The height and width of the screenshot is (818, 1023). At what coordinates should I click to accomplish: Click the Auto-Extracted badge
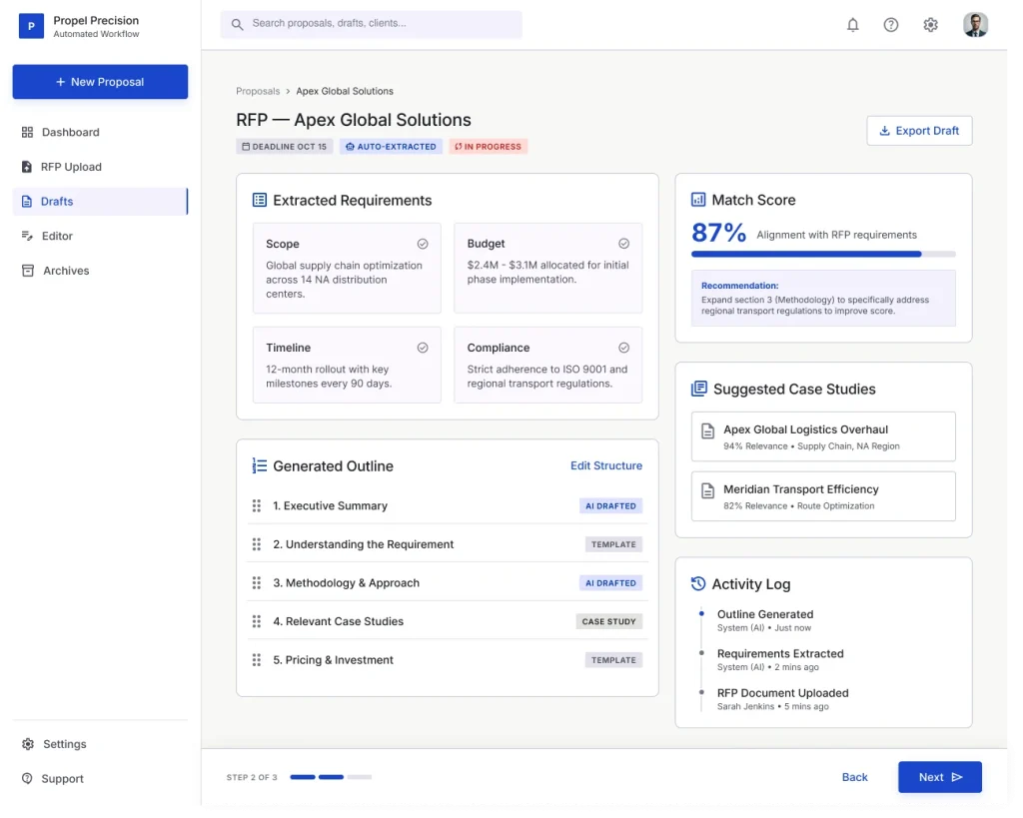tap(391, 147)
